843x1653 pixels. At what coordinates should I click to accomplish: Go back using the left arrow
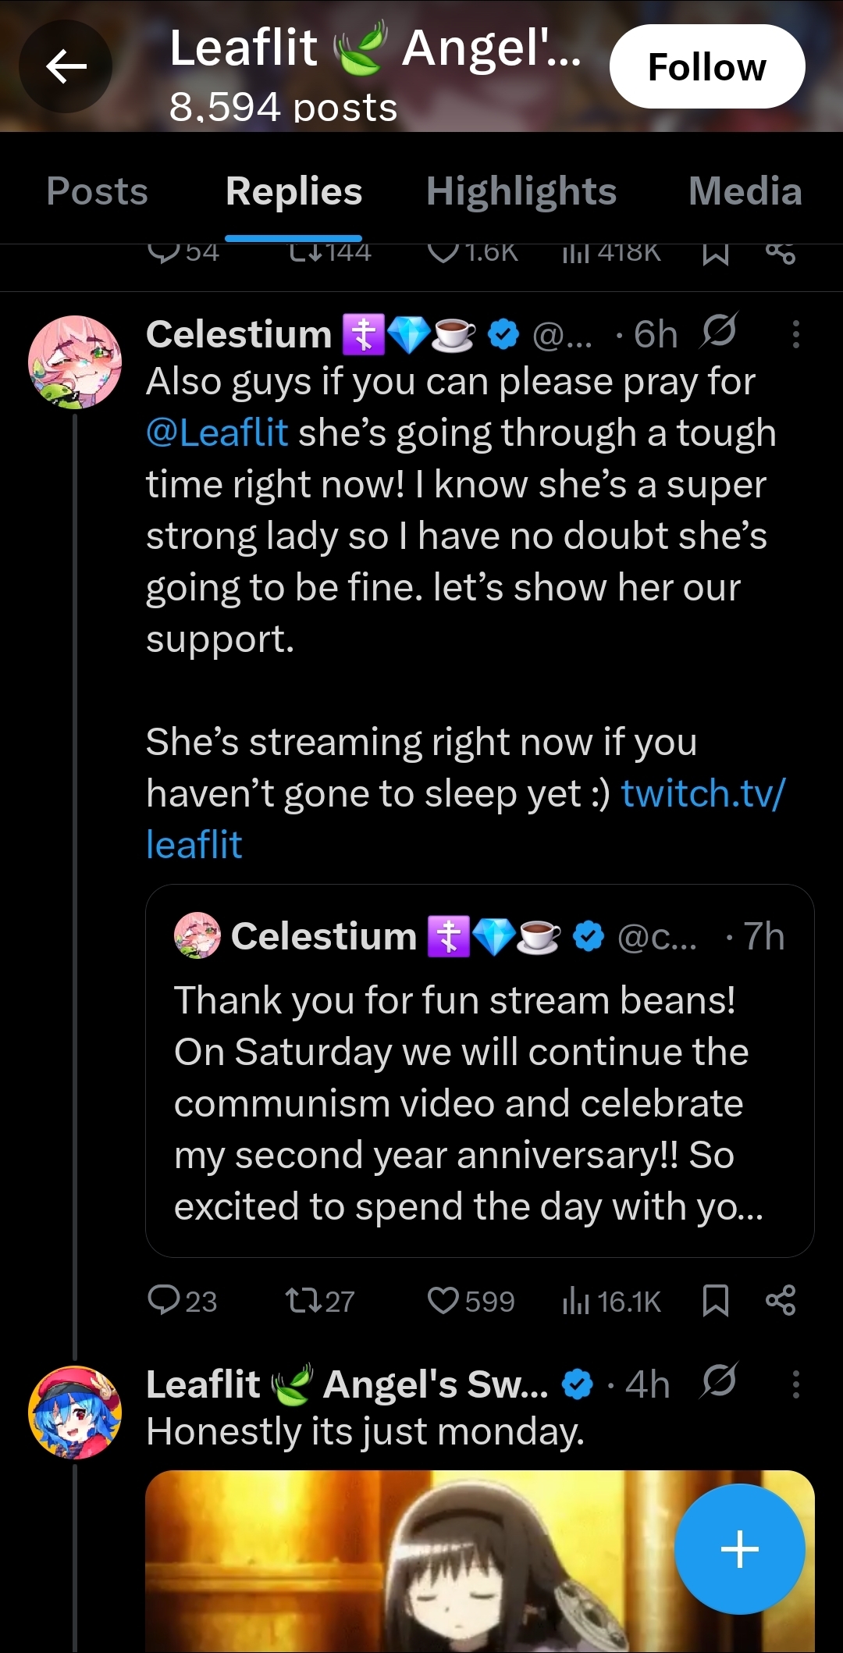(66, 66)
